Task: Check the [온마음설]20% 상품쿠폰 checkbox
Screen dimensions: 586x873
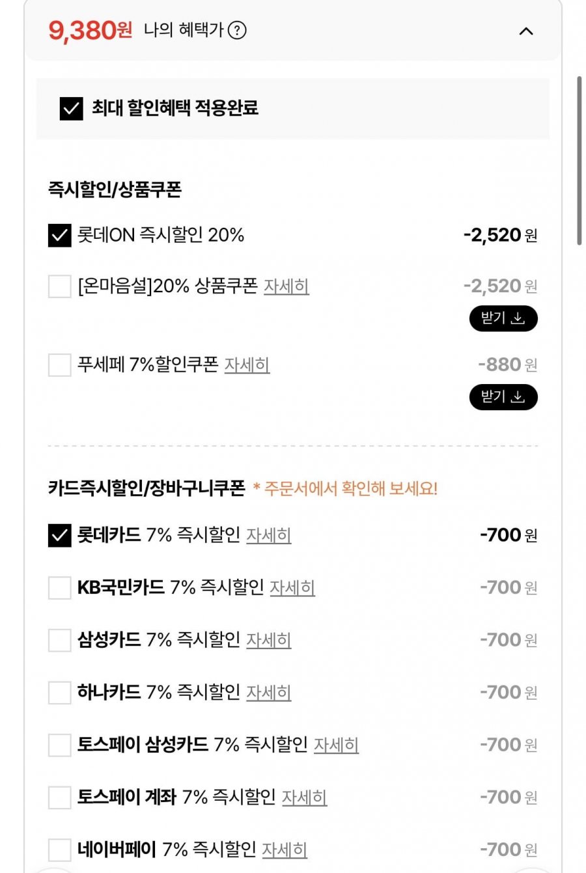Action: pyautogui.click(x=59, y=286)
